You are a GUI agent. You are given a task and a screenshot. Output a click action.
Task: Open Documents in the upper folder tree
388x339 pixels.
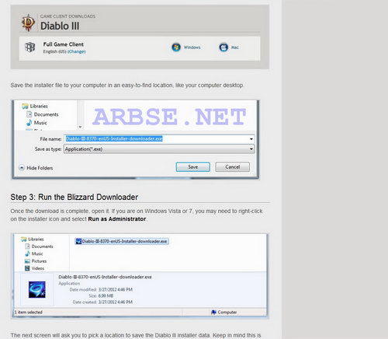pyautogui.click(x=46, y=114)
